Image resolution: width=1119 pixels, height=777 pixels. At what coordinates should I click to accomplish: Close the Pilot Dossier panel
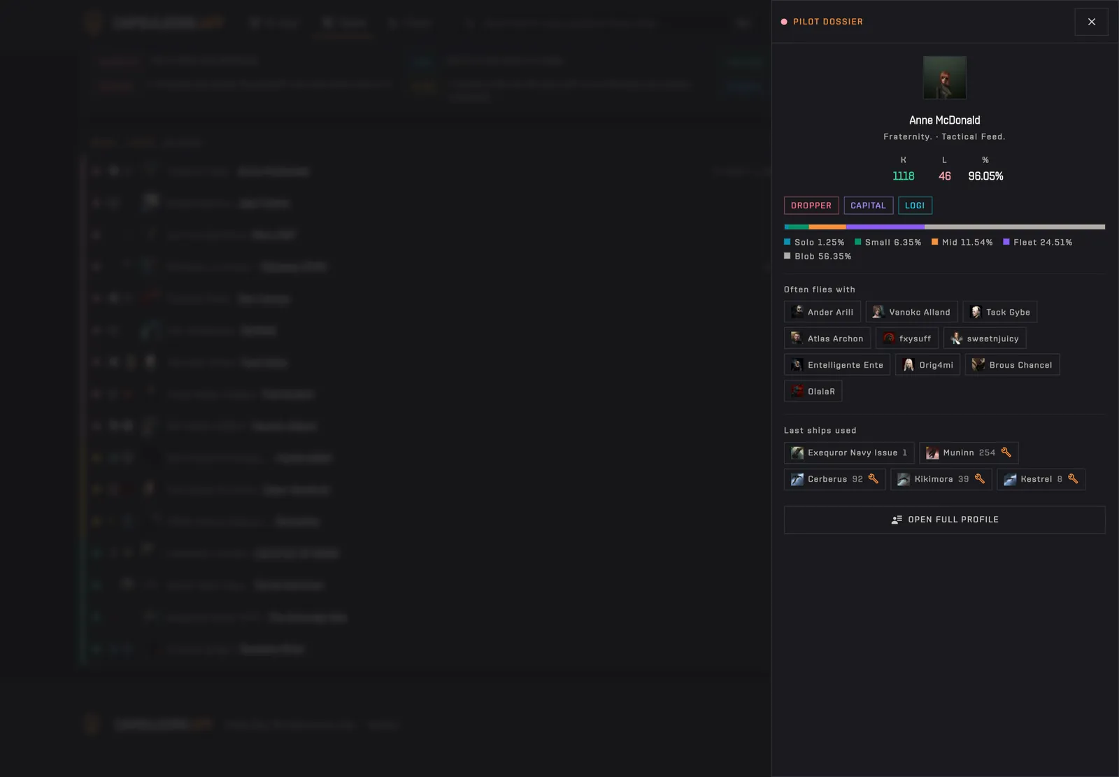click(x=1091, y=22)
